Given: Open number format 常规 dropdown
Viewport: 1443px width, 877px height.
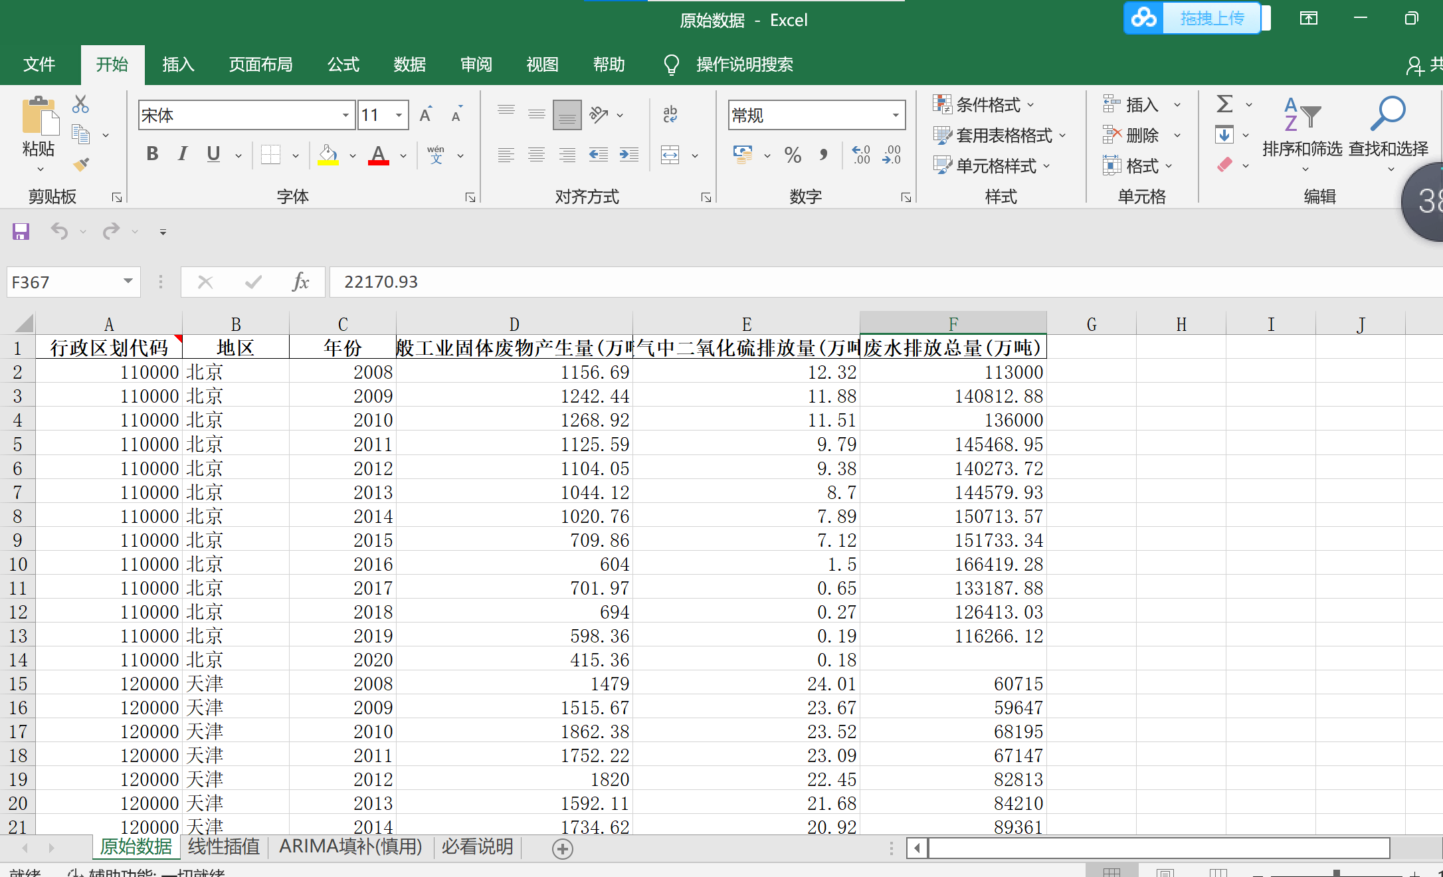Looking at the screenshot, I should pos(896,116).
